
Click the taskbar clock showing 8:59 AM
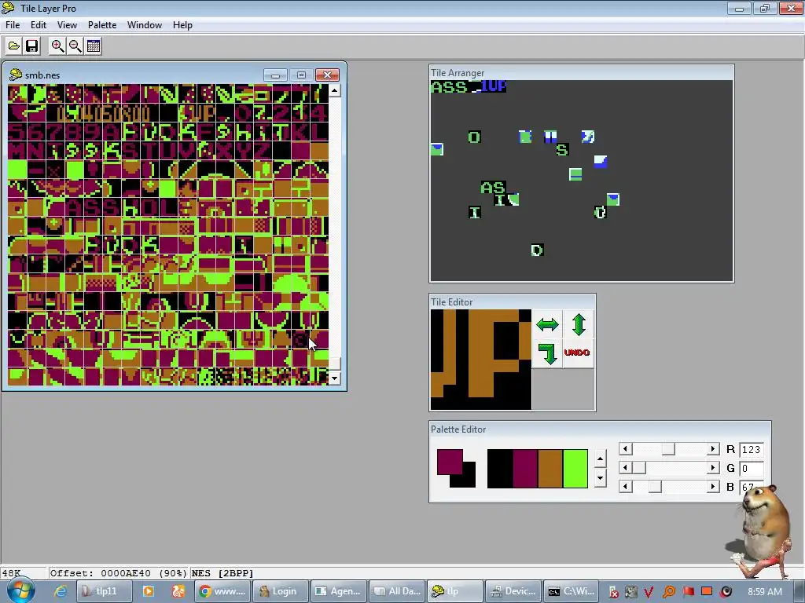pyautogui.click(x=765, y=592)
